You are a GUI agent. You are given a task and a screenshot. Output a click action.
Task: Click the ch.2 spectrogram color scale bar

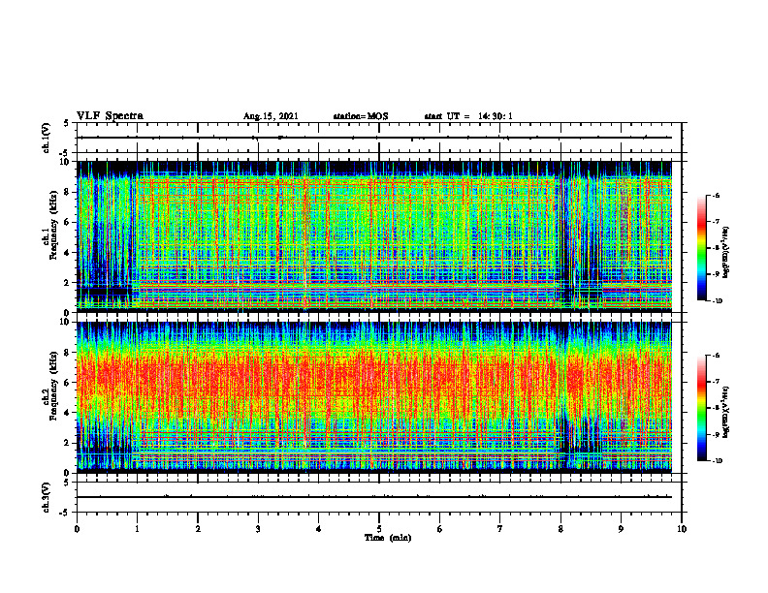point(702,408)
